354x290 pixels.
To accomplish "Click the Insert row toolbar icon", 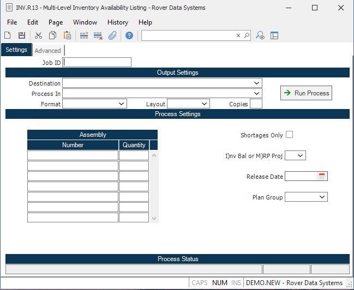I will click(x=84, y=35).
